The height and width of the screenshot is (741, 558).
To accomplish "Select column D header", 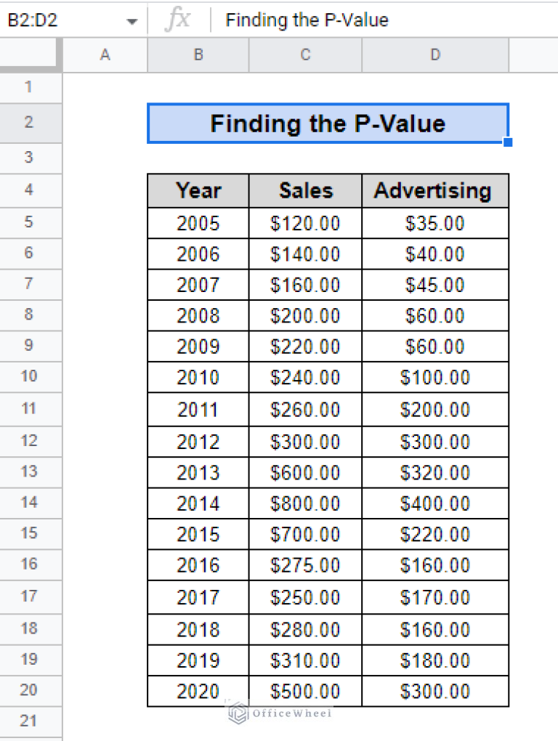I will 434,54.
